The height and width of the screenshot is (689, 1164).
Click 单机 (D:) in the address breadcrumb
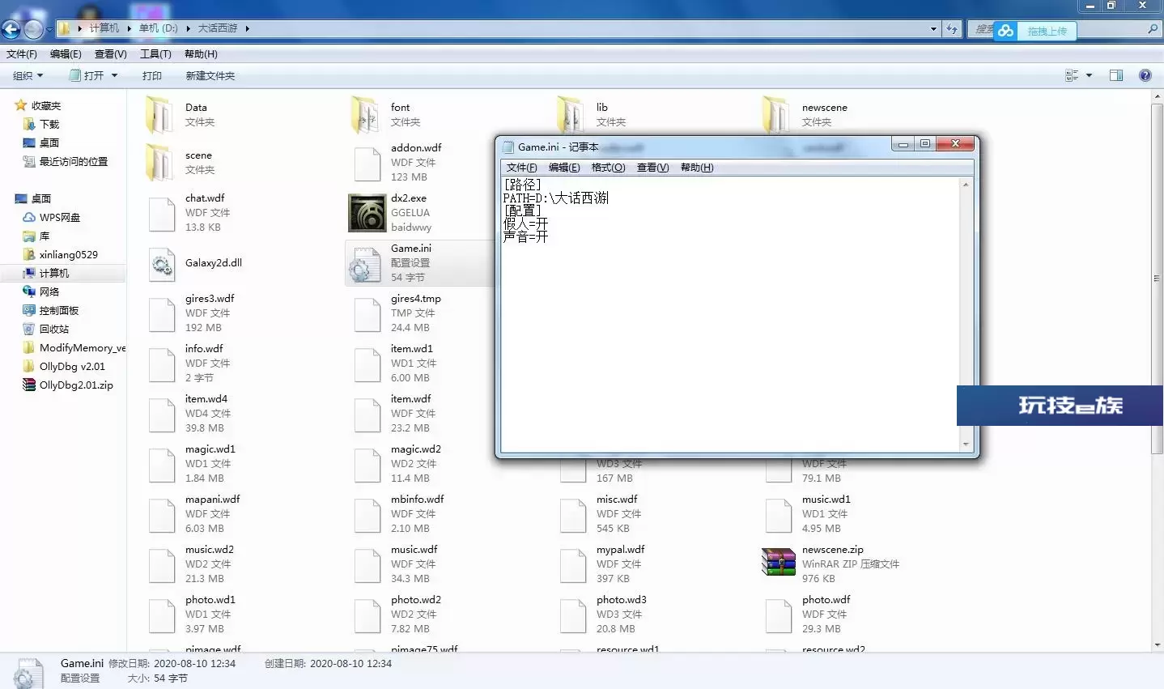click(158, 28)
